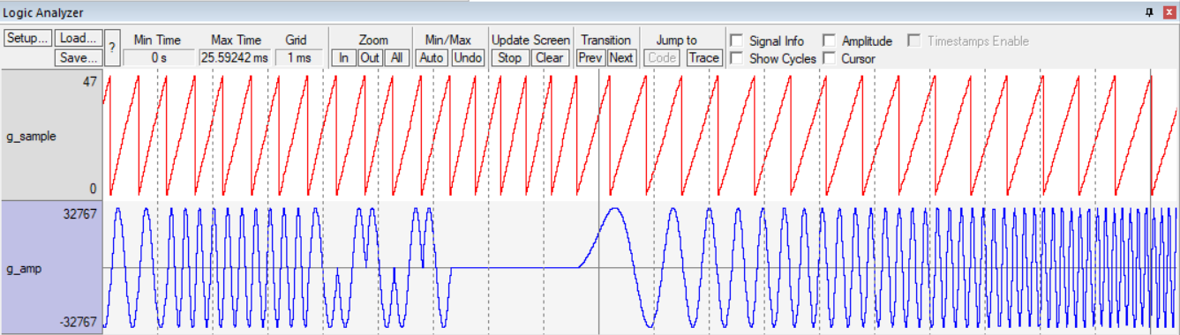The image size is (1180, 335).
Task: Jump to Trace
Action: click(703, 58)
